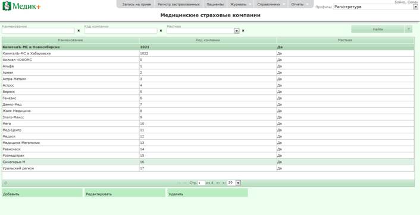Viewport: 420px width, 215px height.
Task: Open the Профиль Регистратура dropdown
Action: pyautogui.click(x=415, y=7)
